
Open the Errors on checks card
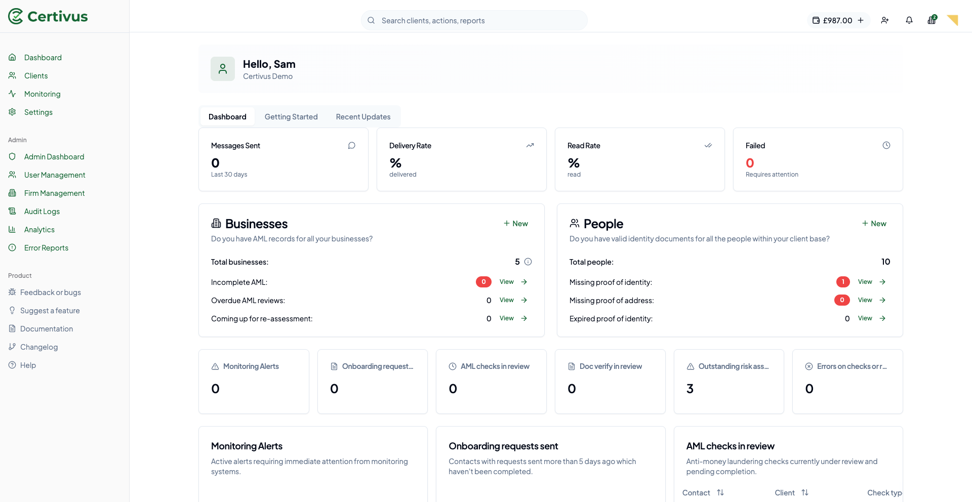coord(847,382)
